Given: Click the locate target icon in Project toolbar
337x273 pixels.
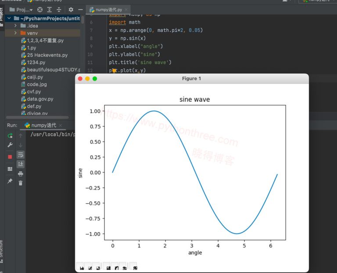Looking at the screenshot, I should tap(40, 9).
